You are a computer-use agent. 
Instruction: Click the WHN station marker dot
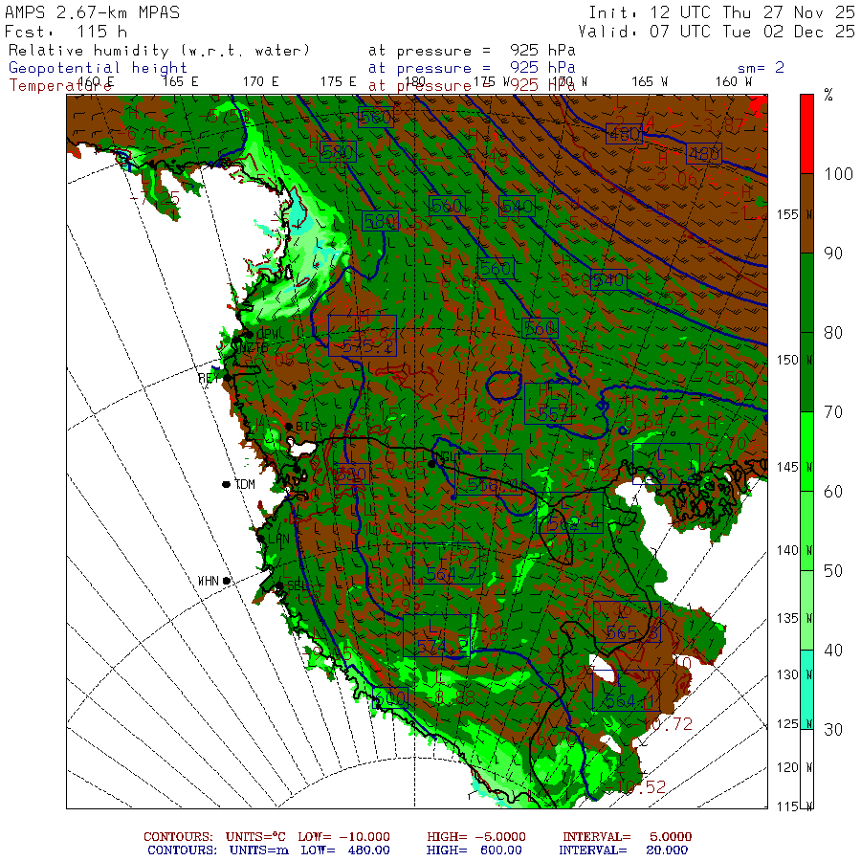click(226, 581)
